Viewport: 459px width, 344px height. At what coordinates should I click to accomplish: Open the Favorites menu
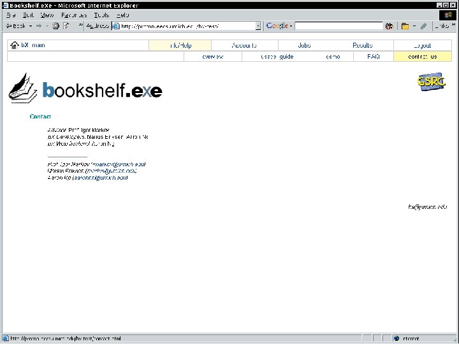tap(74, 15)
